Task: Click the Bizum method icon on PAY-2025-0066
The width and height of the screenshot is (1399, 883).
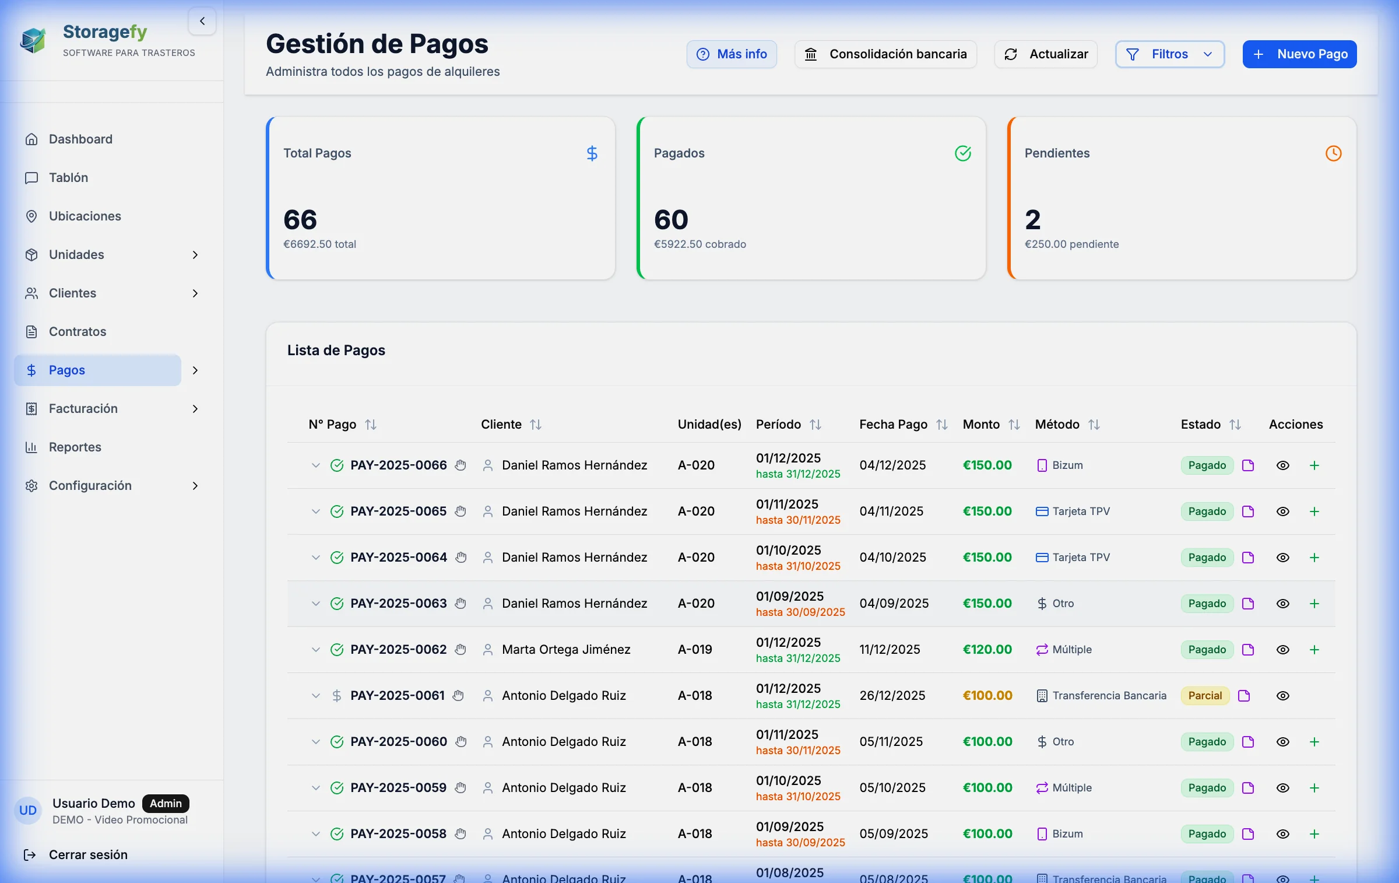Action: click(1043, 465)
